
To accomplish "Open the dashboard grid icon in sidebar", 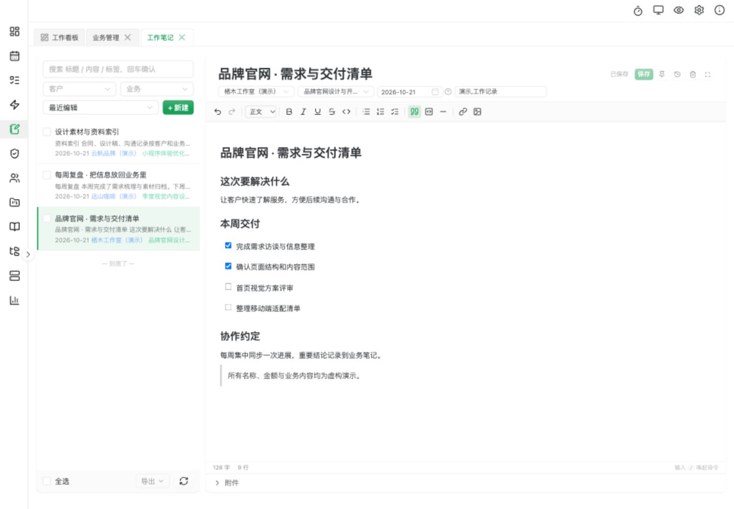I will [14, 32].
